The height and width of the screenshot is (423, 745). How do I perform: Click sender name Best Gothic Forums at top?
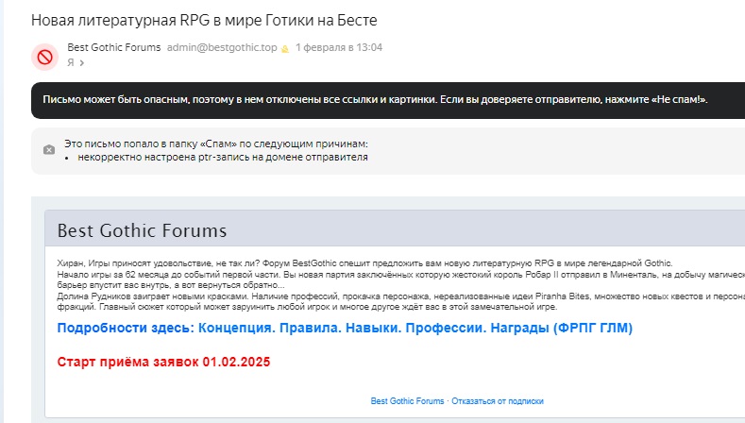point(114,47)
